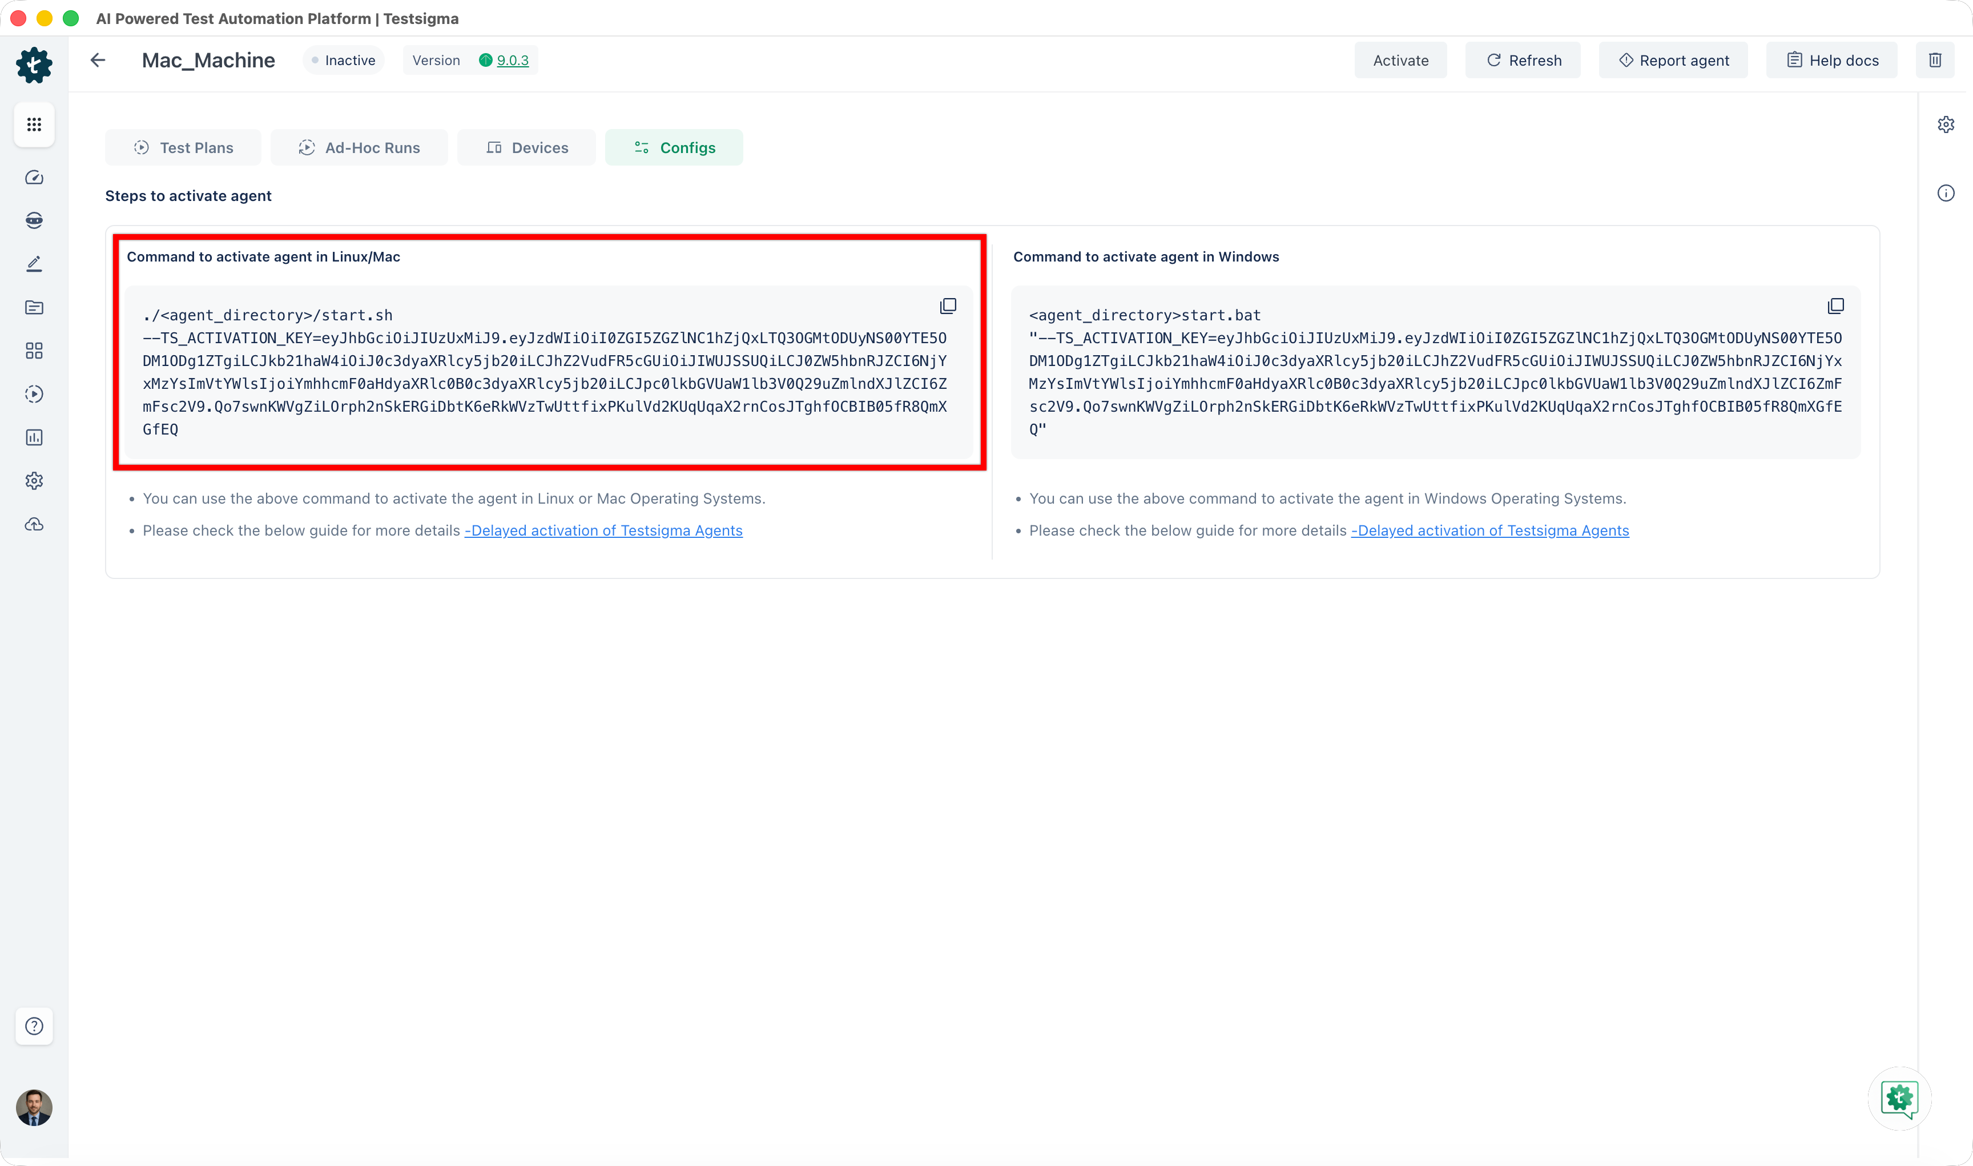
Task: Open the Testsigma chat assistant widget
Action: point(1899,1099)
